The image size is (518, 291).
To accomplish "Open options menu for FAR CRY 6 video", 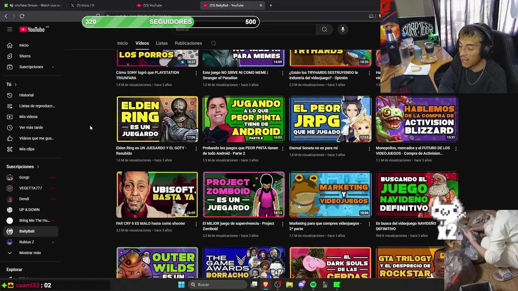I will click(196, 224).
